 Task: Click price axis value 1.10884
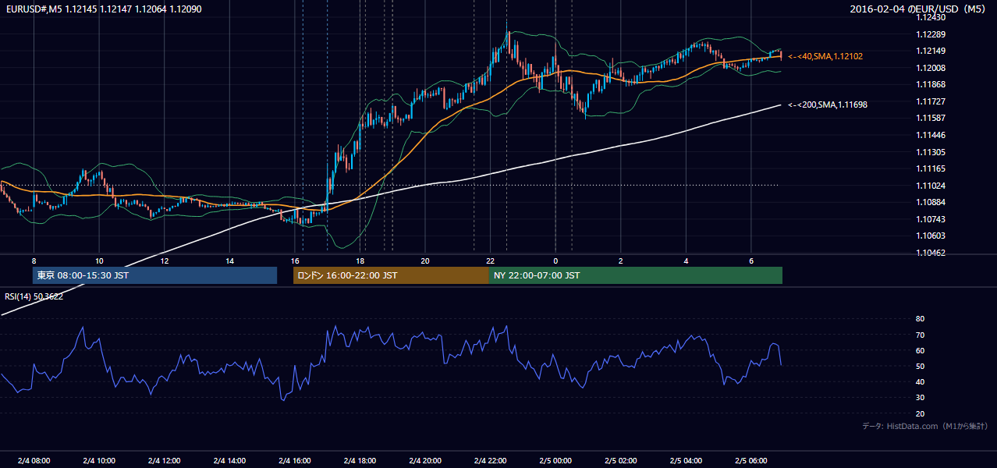tap(931, 203)
